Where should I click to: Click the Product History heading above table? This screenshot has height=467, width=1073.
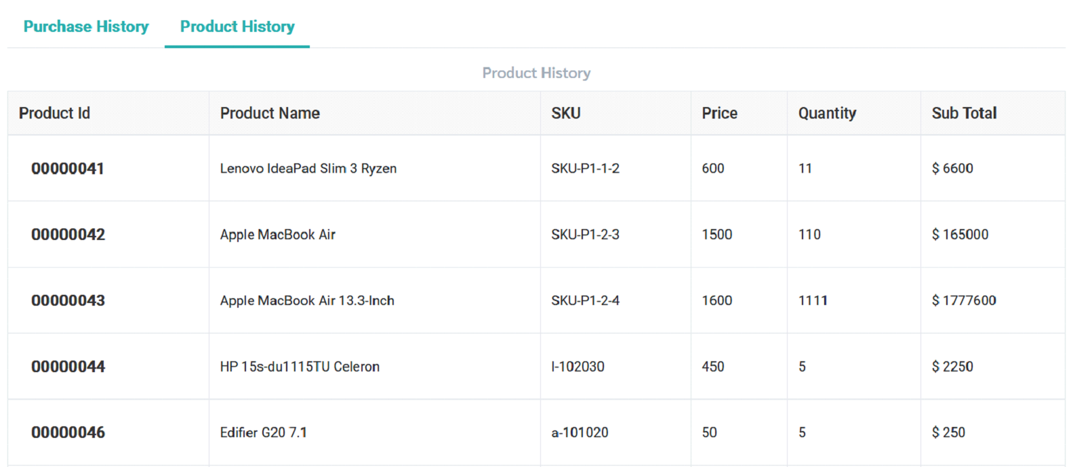click(536, 73)
